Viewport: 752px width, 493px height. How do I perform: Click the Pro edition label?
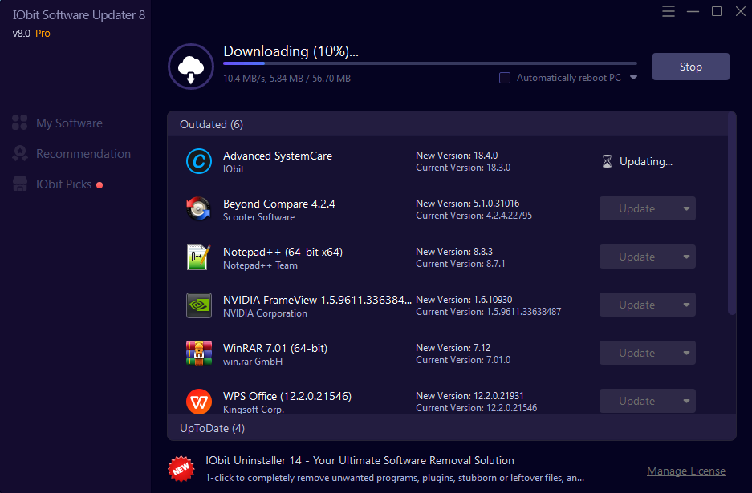(43, 34)
